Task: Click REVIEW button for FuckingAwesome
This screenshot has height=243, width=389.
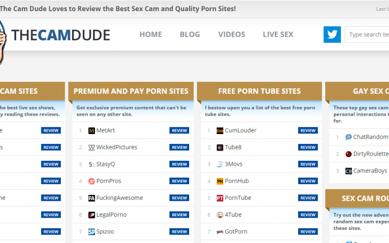Action: [x=179, y=198]
